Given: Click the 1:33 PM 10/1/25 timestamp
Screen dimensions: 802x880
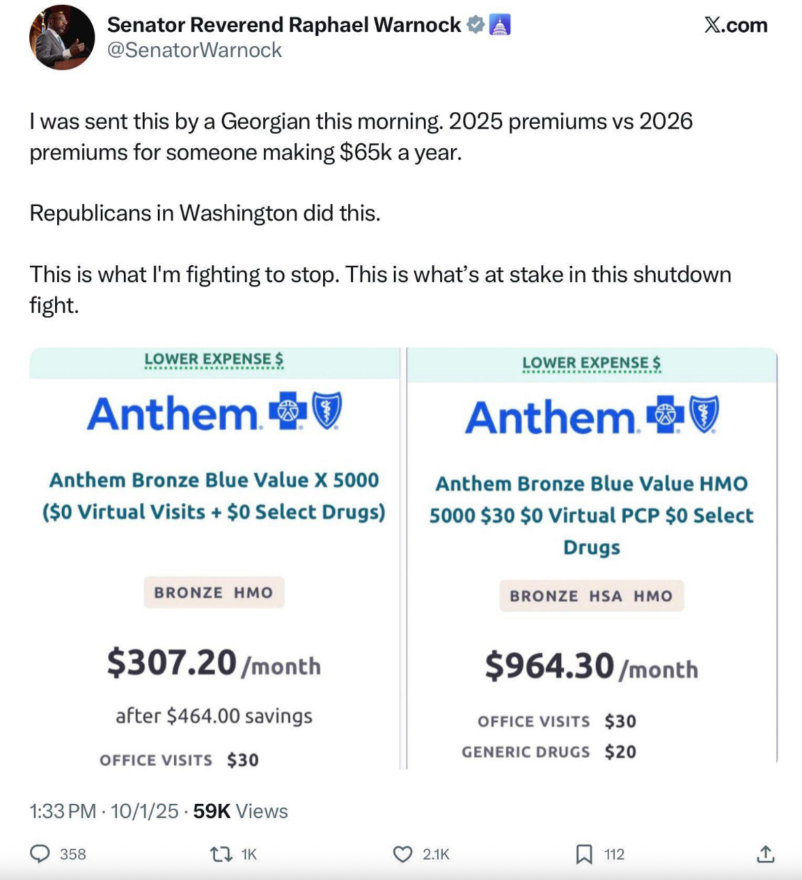Looking at the screenshot, I should [x=103, y=811].
